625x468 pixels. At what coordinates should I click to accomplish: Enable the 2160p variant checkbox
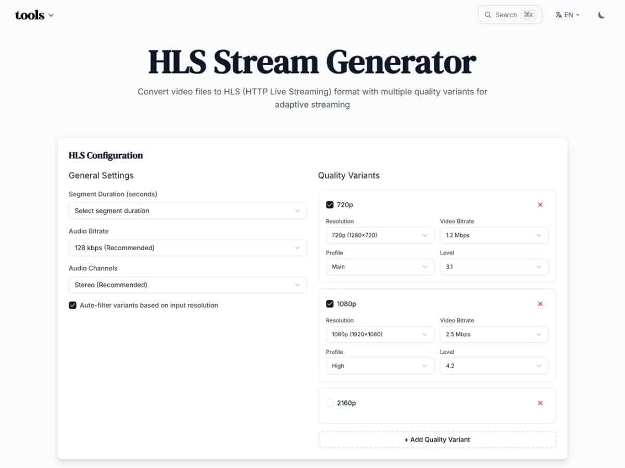330,403
